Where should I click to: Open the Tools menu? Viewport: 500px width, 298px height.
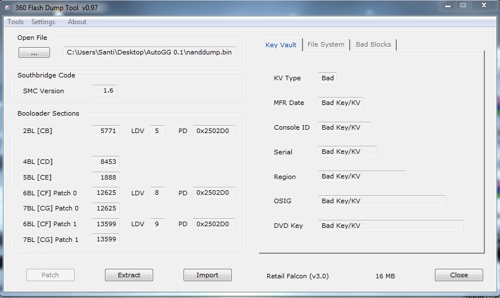tap(15, 22)
